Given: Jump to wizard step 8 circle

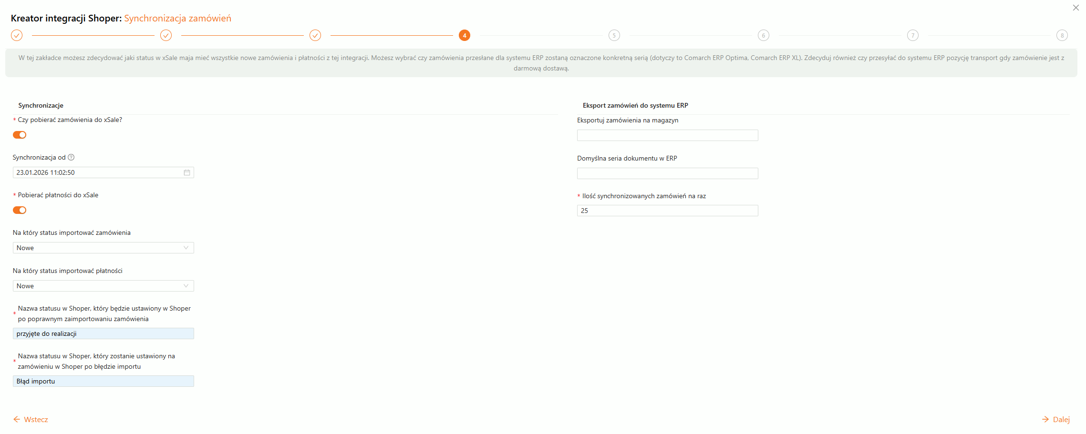Looking at the screenshot, I should (1062, 35).
